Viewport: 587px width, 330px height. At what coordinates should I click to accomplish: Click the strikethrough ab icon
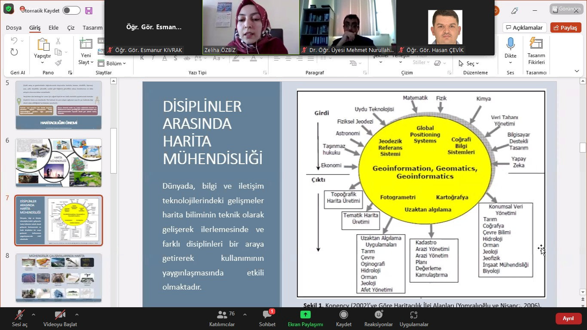coord(186,58)
